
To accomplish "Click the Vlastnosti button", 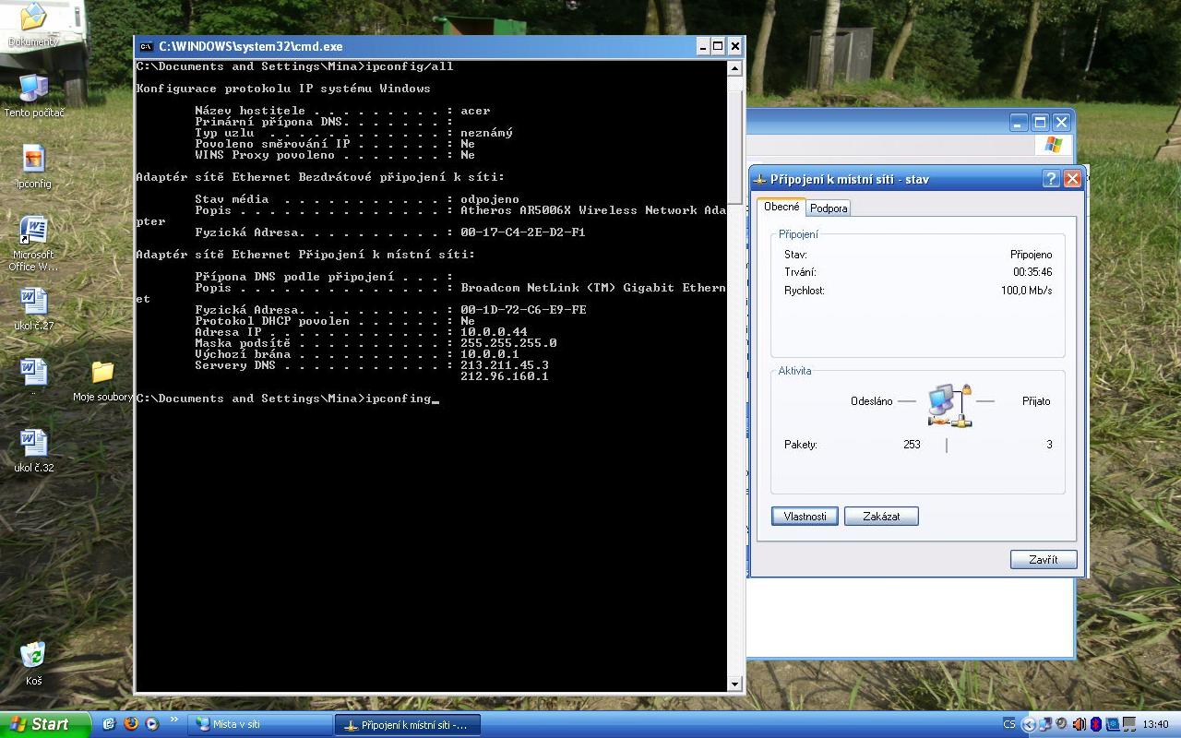I will (805, 517).
